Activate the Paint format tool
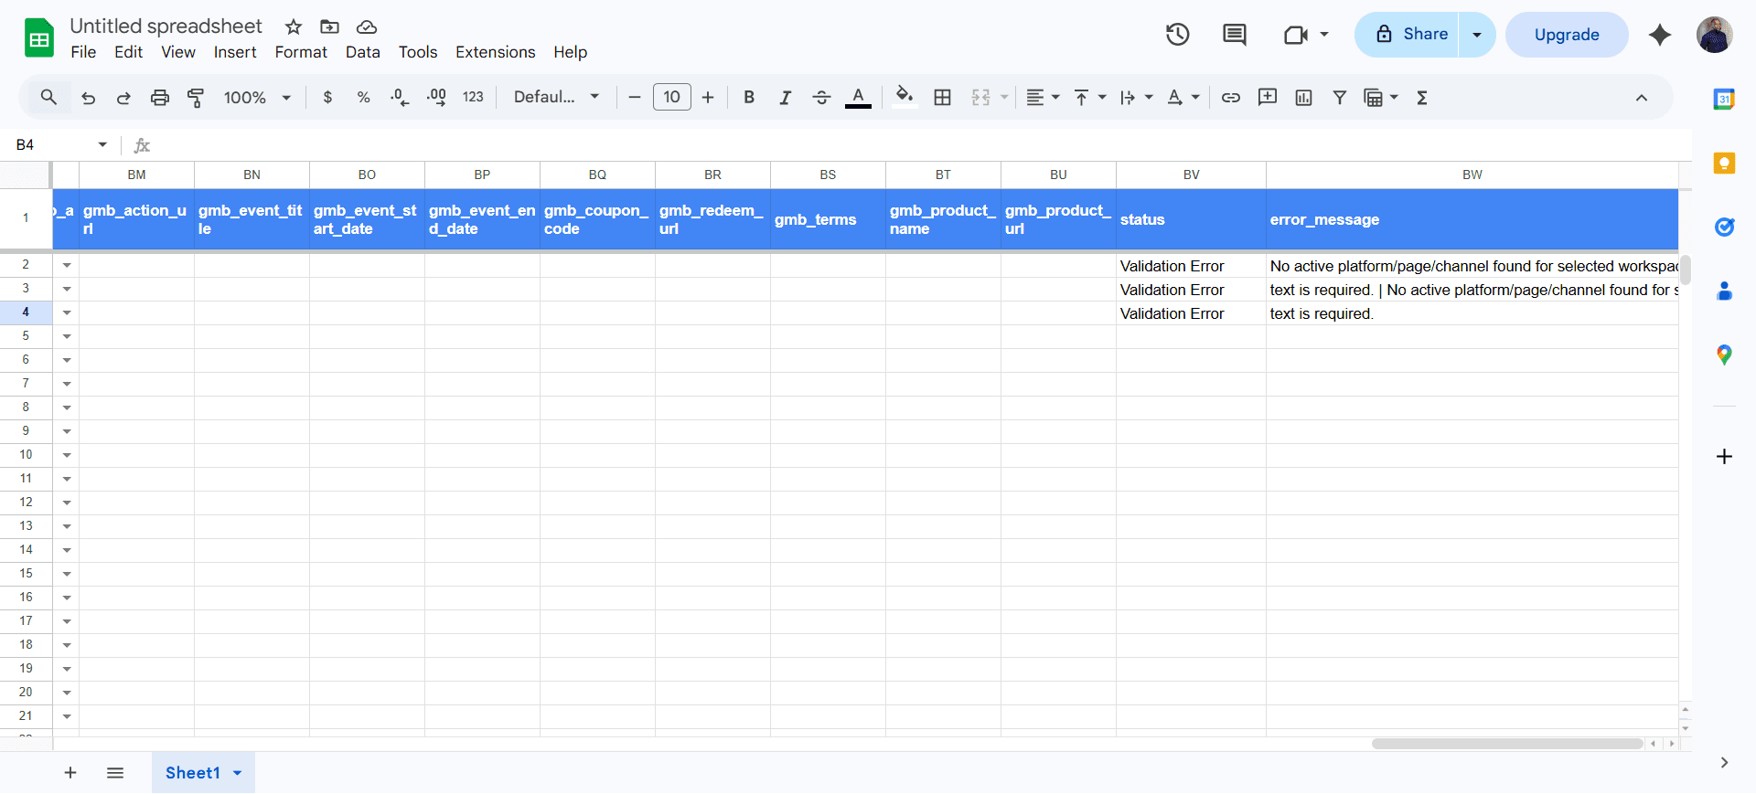This screenshot has height=794, width=1756. click(196, 98)
